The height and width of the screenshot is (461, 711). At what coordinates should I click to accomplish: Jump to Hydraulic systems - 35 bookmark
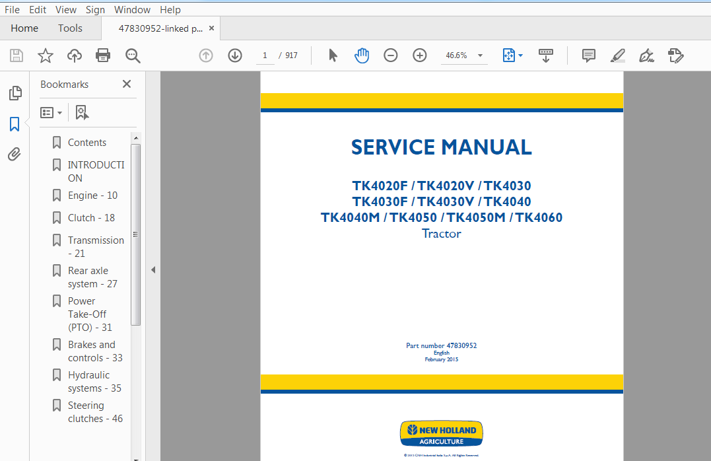(94, 382)
